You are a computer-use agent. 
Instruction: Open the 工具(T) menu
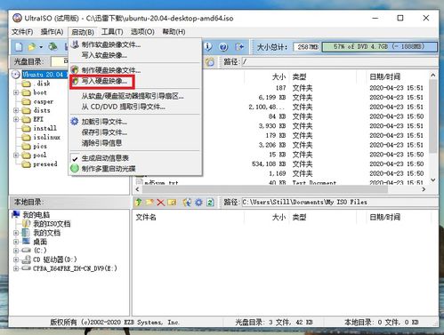point(112,32)
